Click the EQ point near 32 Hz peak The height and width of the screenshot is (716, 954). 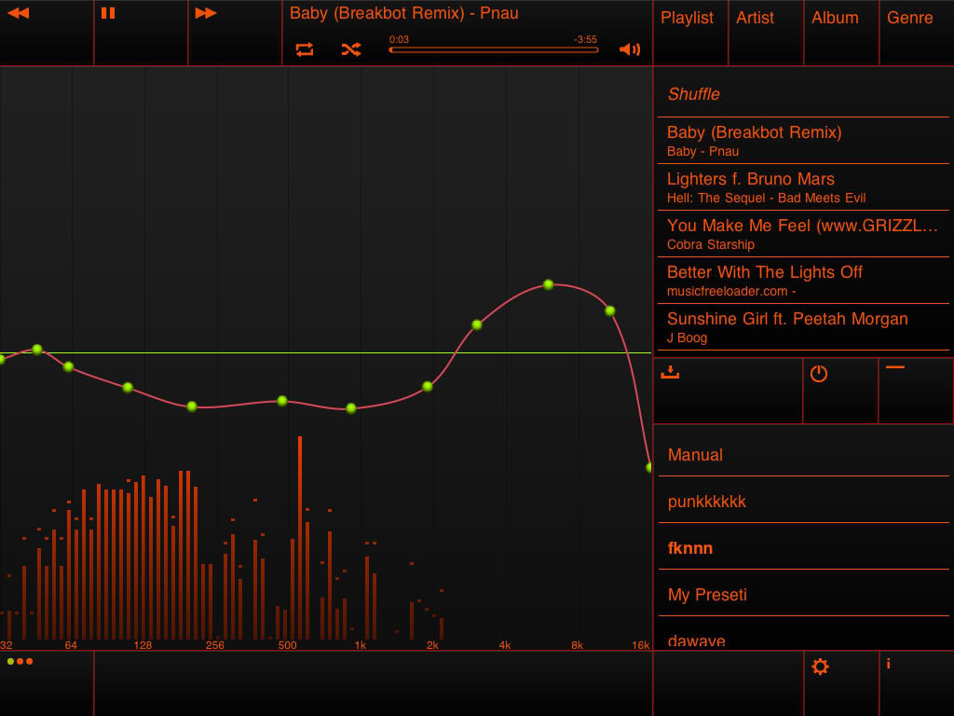[x=37, y=350]
